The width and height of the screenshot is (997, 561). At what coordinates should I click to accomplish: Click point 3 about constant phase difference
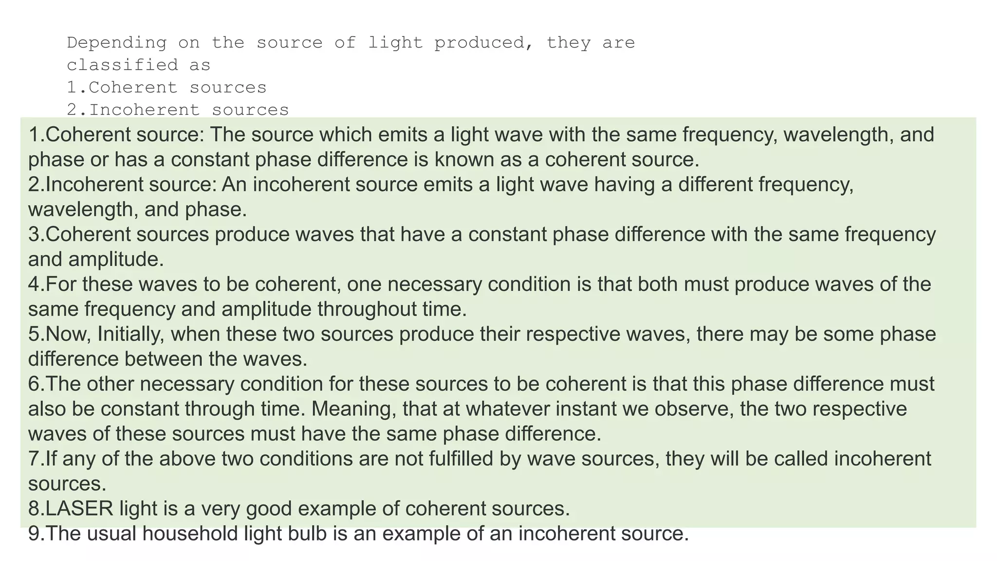point(482,235)
